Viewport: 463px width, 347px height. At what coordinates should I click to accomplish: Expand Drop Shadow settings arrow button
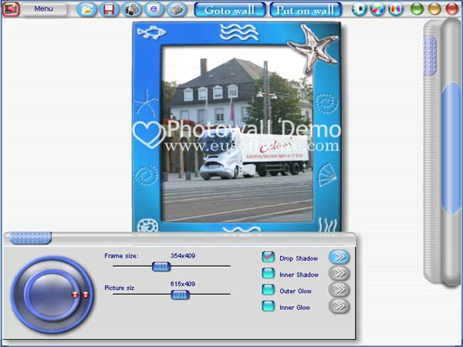pos(339,257)
